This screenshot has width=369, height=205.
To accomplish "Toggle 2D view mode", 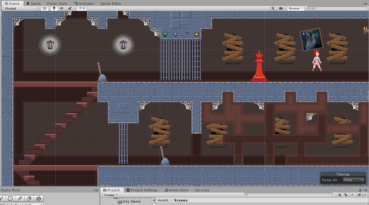I will pos(45,8).
